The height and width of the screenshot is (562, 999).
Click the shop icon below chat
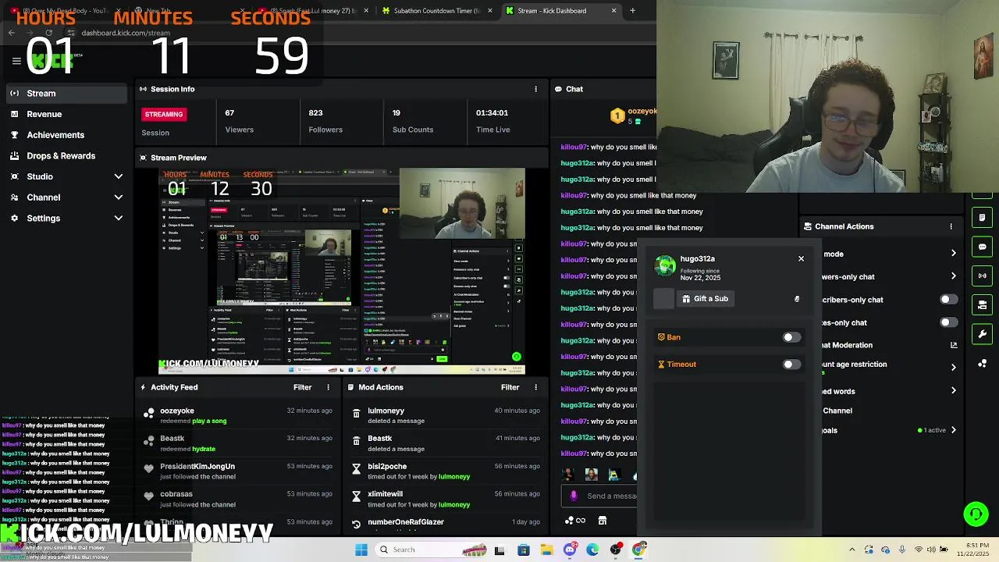pyautogui.click(x=603, y=521)
